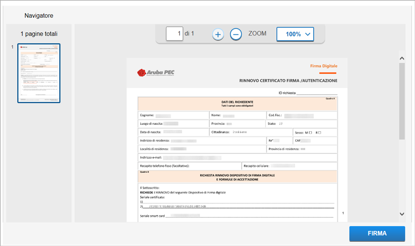Click the 'Indirizzo e-mail:' field label

coord(151,158)
